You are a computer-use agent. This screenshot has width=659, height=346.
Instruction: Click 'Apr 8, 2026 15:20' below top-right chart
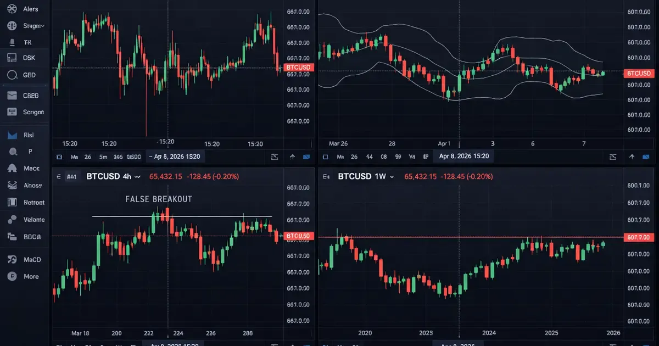pyautogui.click(x=463, y=157)
